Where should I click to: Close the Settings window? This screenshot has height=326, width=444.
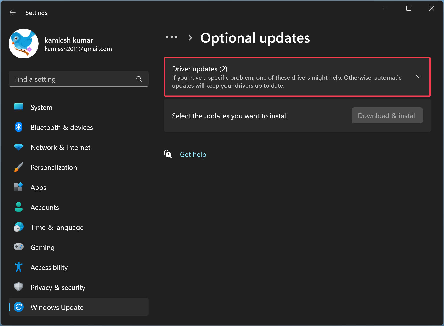tap(432, 8)
